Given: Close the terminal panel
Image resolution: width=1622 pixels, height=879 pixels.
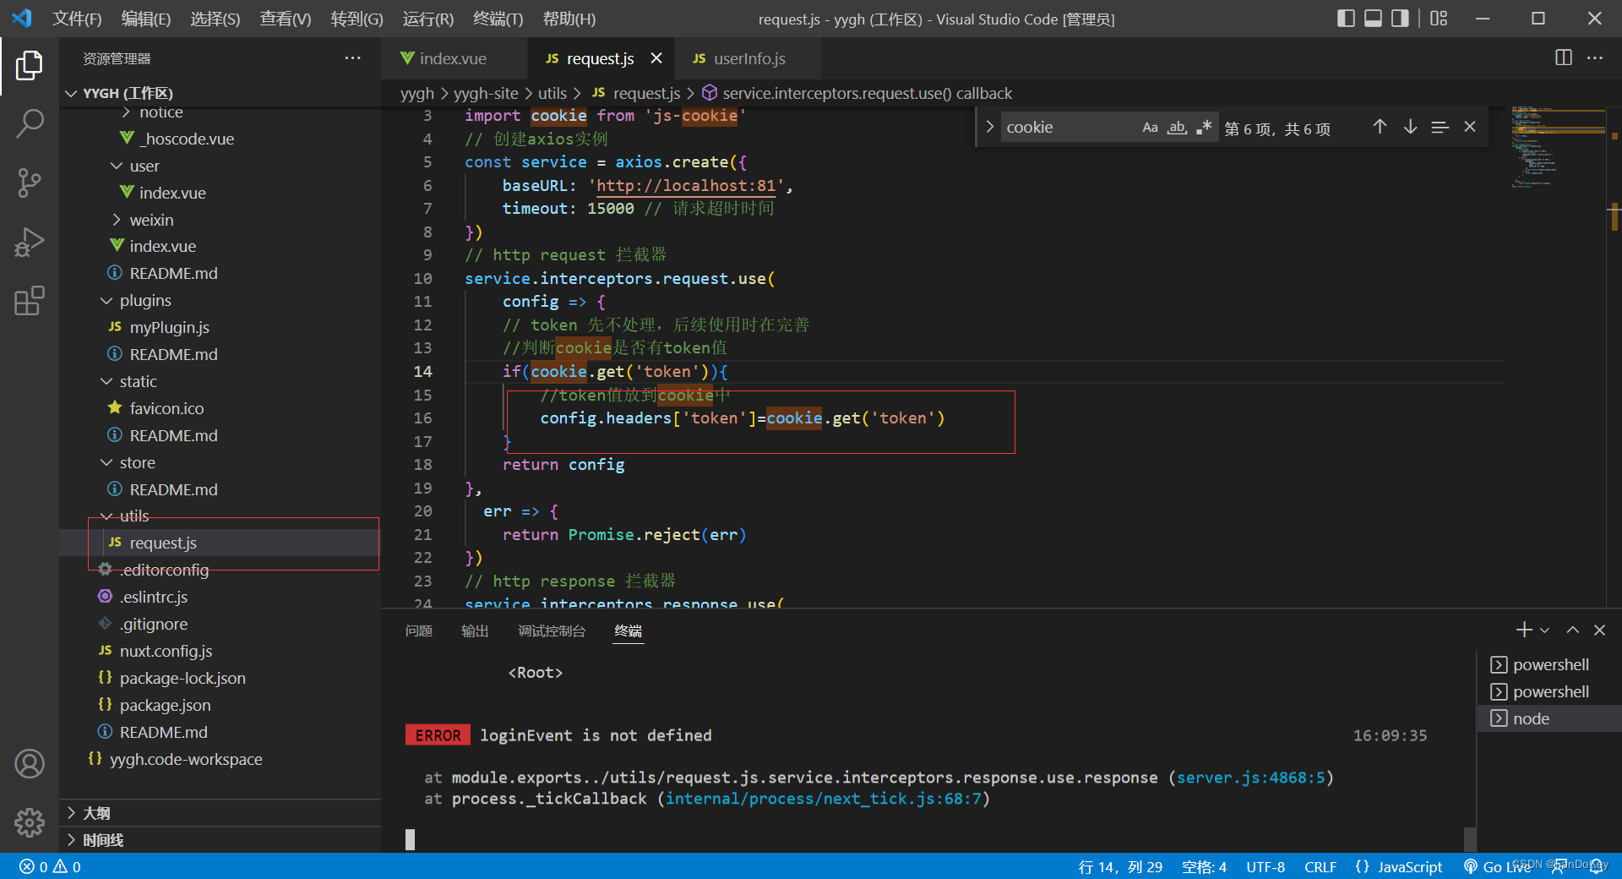Looking at the screenshot, I should [1599, 630].
